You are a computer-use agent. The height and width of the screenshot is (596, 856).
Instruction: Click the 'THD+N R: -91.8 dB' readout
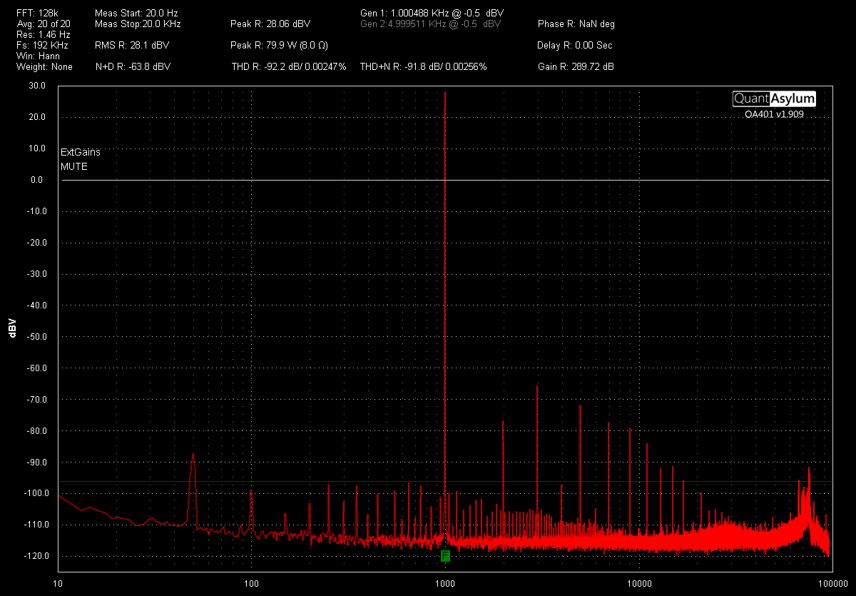[x=424, y=66]
